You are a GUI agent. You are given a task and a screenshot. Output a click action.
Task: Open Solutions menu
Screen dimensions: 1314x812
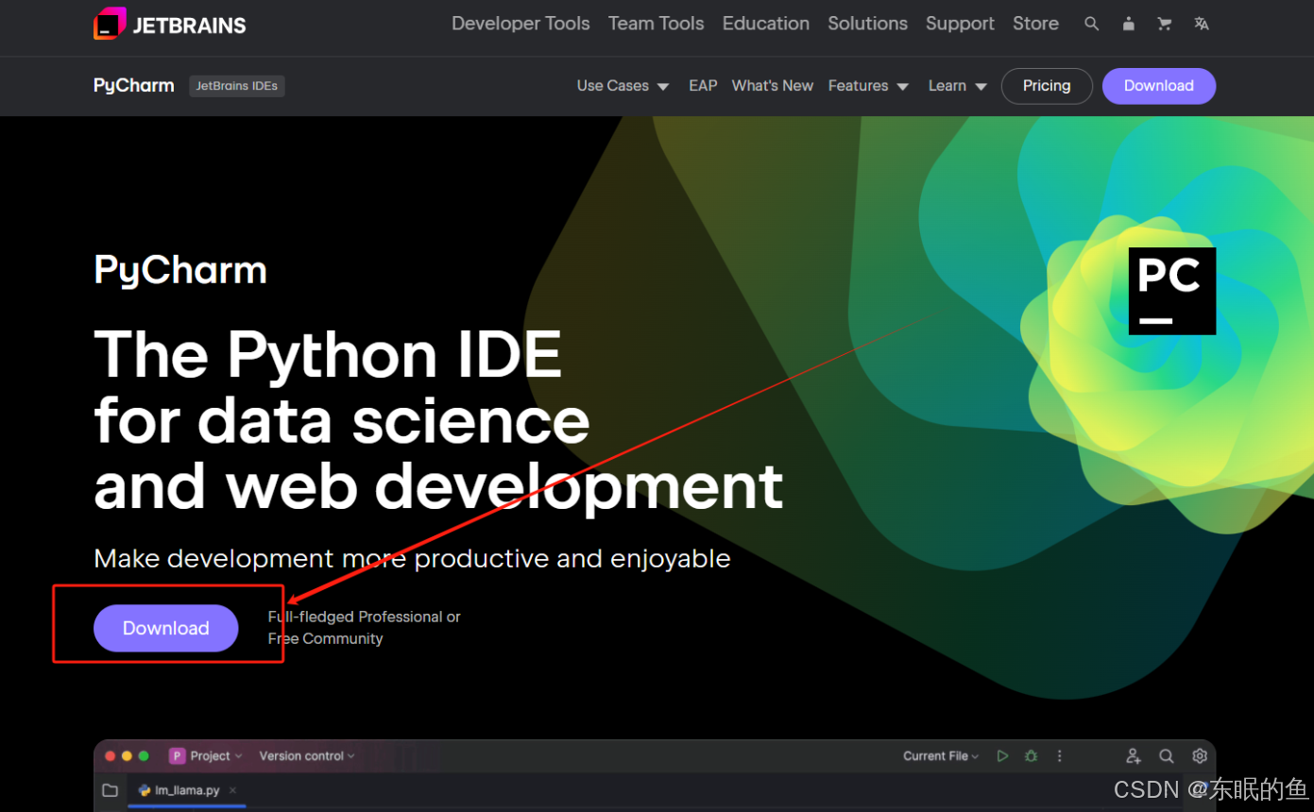[x=868, y=24]
